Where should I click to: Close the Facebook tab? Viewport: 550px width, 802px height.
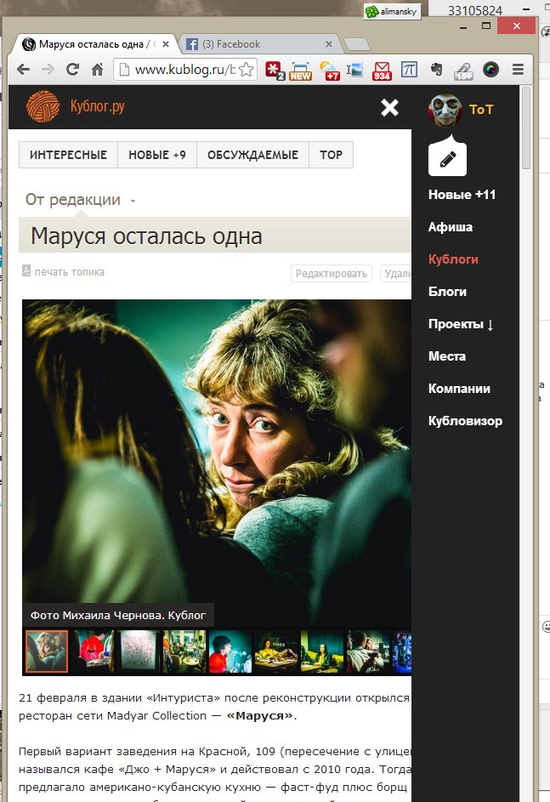click(x=329, y=44)
